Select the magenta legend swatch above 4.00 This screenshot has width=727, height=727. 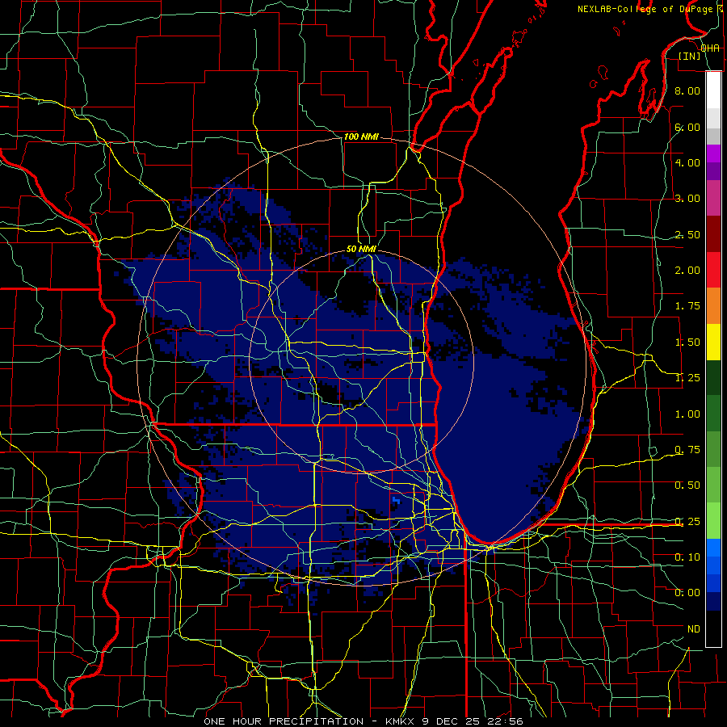713,153
